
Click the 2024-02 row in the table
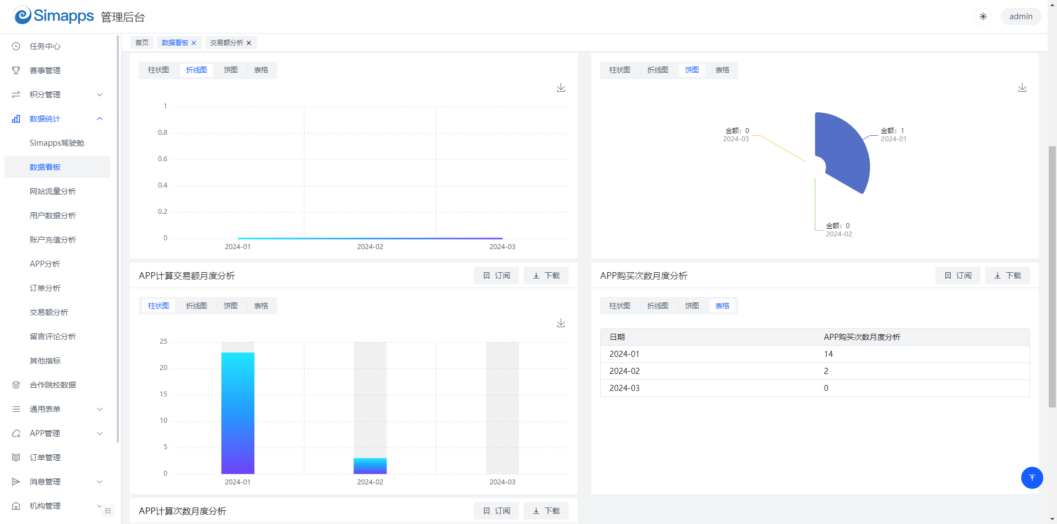pyautogui.click(x=815, y=371)
